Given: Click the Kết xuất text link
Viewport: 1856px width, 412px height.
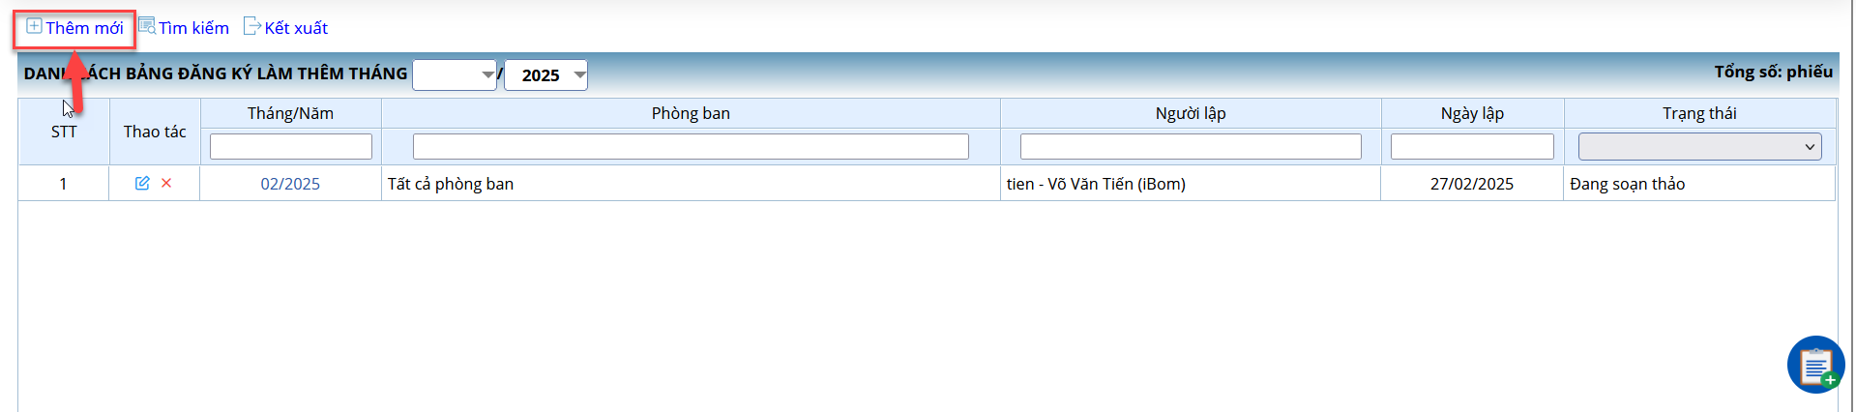Looking at the screenshot, I should (x=296, y=28).
